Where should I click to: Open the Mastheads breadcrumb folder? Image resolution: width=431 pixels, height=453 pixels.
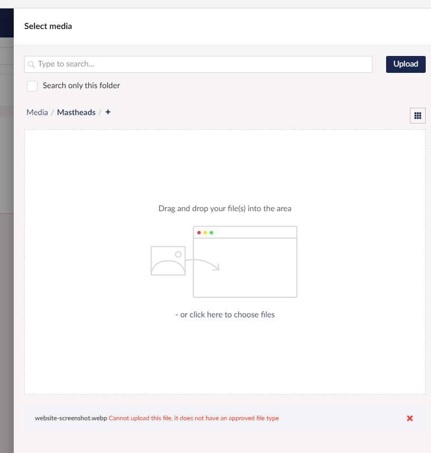[x=76, y=112]
